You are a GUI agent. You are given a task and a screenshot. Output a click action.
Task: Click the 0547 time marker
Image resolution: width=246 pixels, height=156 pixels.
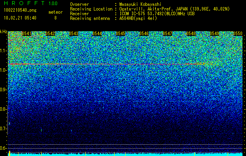click(167, 34)
